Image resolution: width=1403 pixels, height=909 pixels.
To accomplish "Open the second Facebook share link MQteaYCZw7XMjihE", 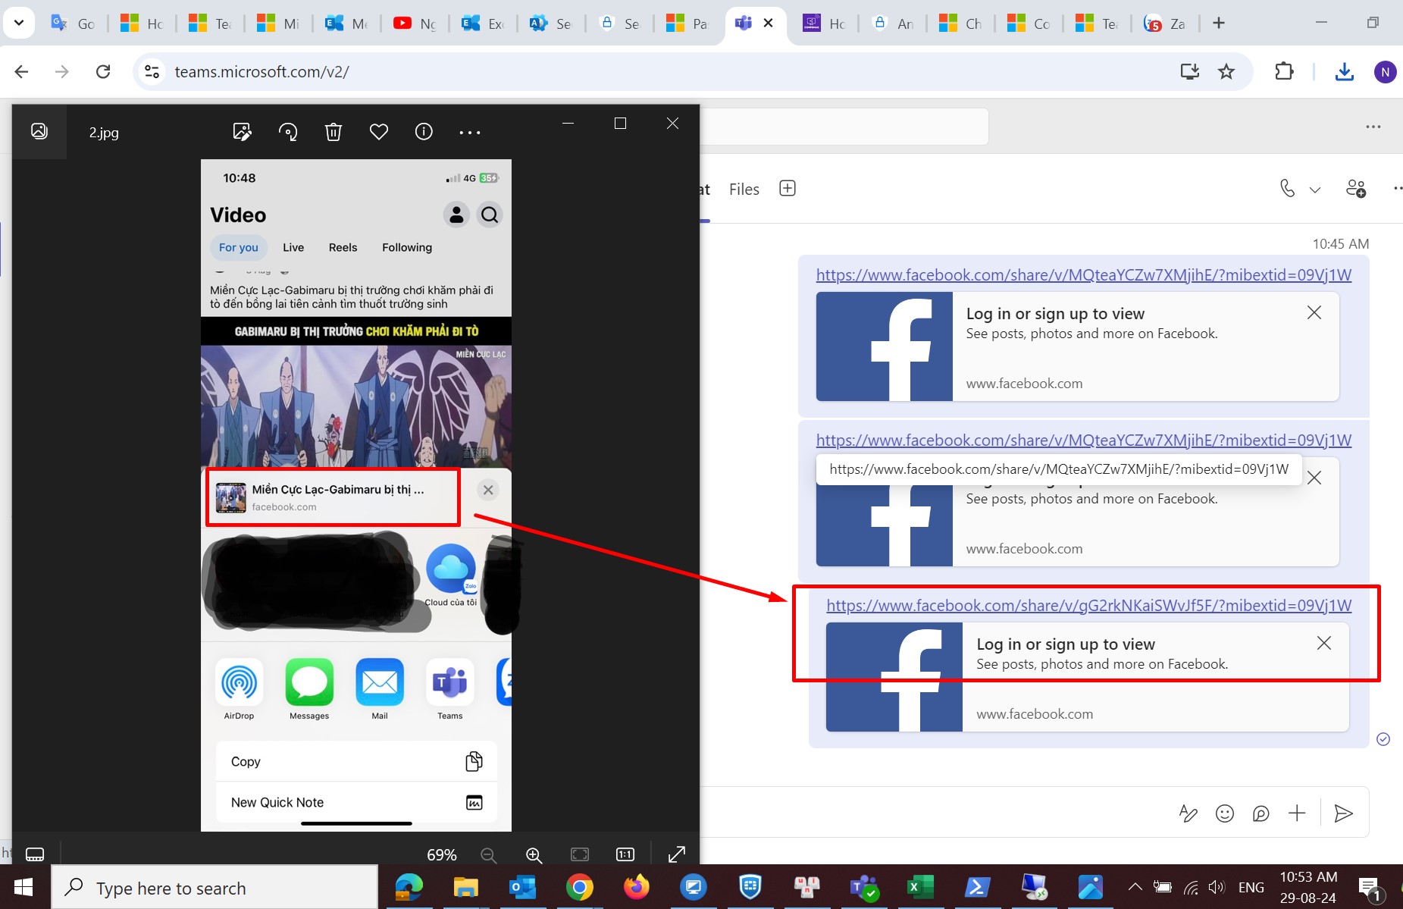I will (1084, 440).
